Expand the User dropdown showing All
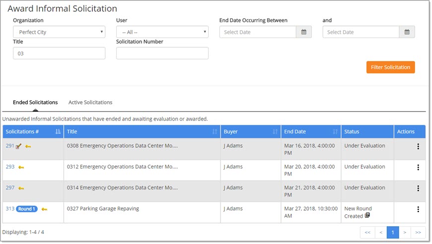432x244 pixels. [x=162, y=32]
